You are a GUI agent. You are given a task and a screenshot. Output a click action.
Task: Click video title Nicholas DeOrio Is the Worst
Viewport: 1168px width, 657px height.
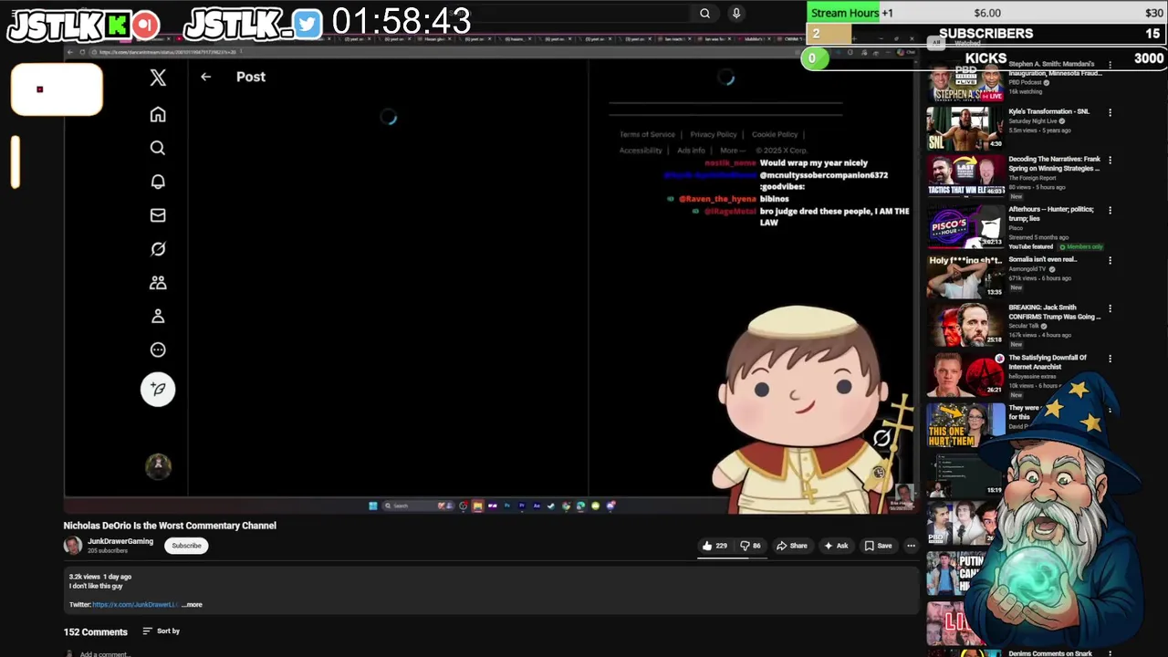[170, 526]
